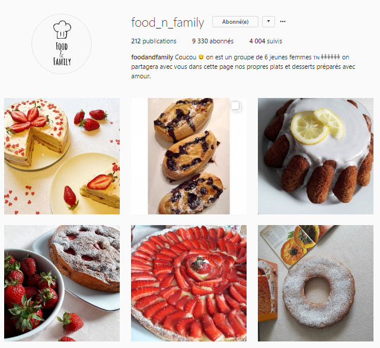
Task: Open the strawberry layer cake post
Action: [x=62, y=156]
